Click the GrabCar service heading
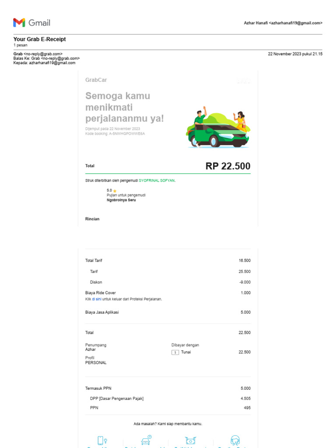 pyautogui.click(x=96, y=80)
